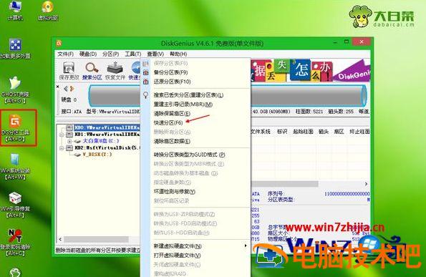Select V_DISK(T:) partition in tree
Viewport: 426px width, 277px height.
tap(97, 155)
